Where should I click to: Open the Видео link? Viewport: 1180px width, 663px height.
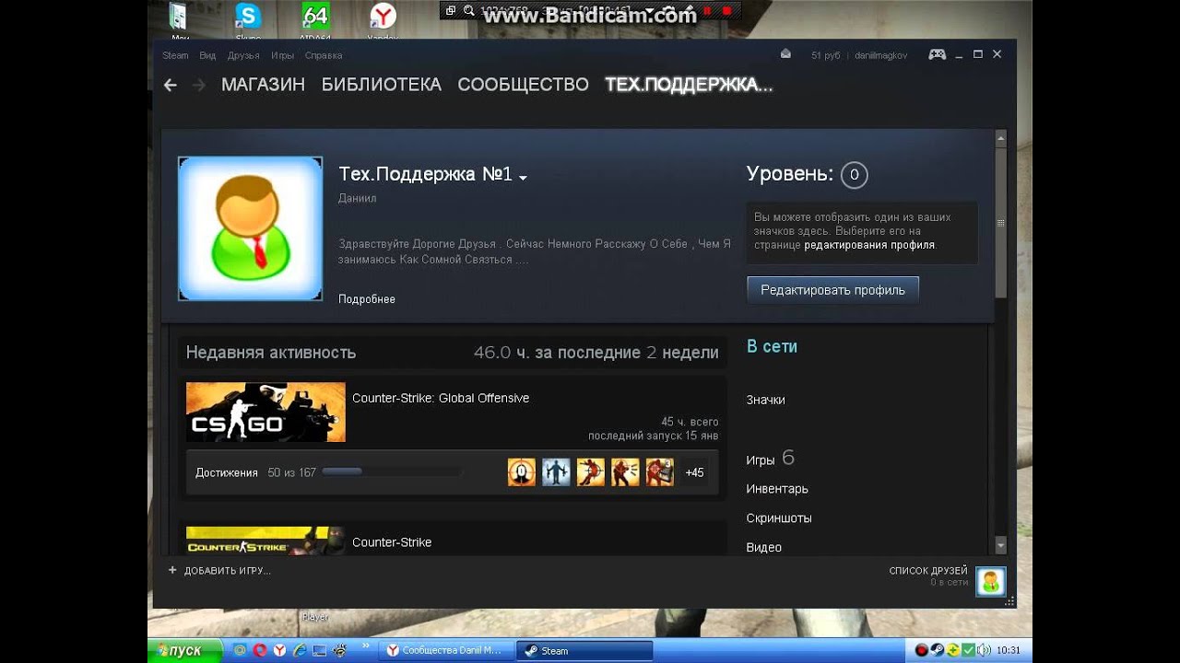764,547
